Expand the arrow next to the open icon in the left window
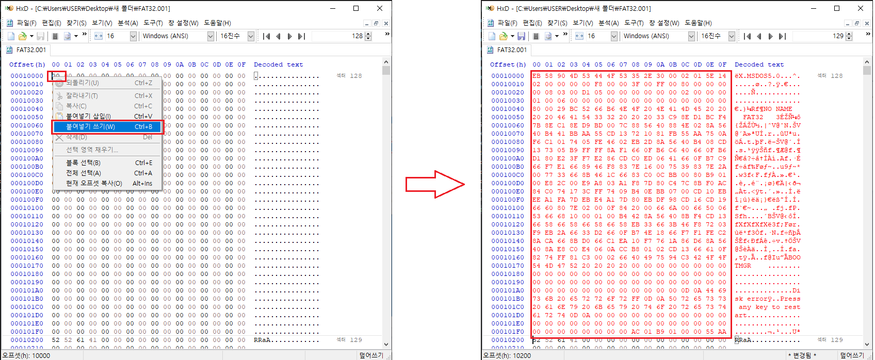875x360 pixels. (x=31, y=36)
